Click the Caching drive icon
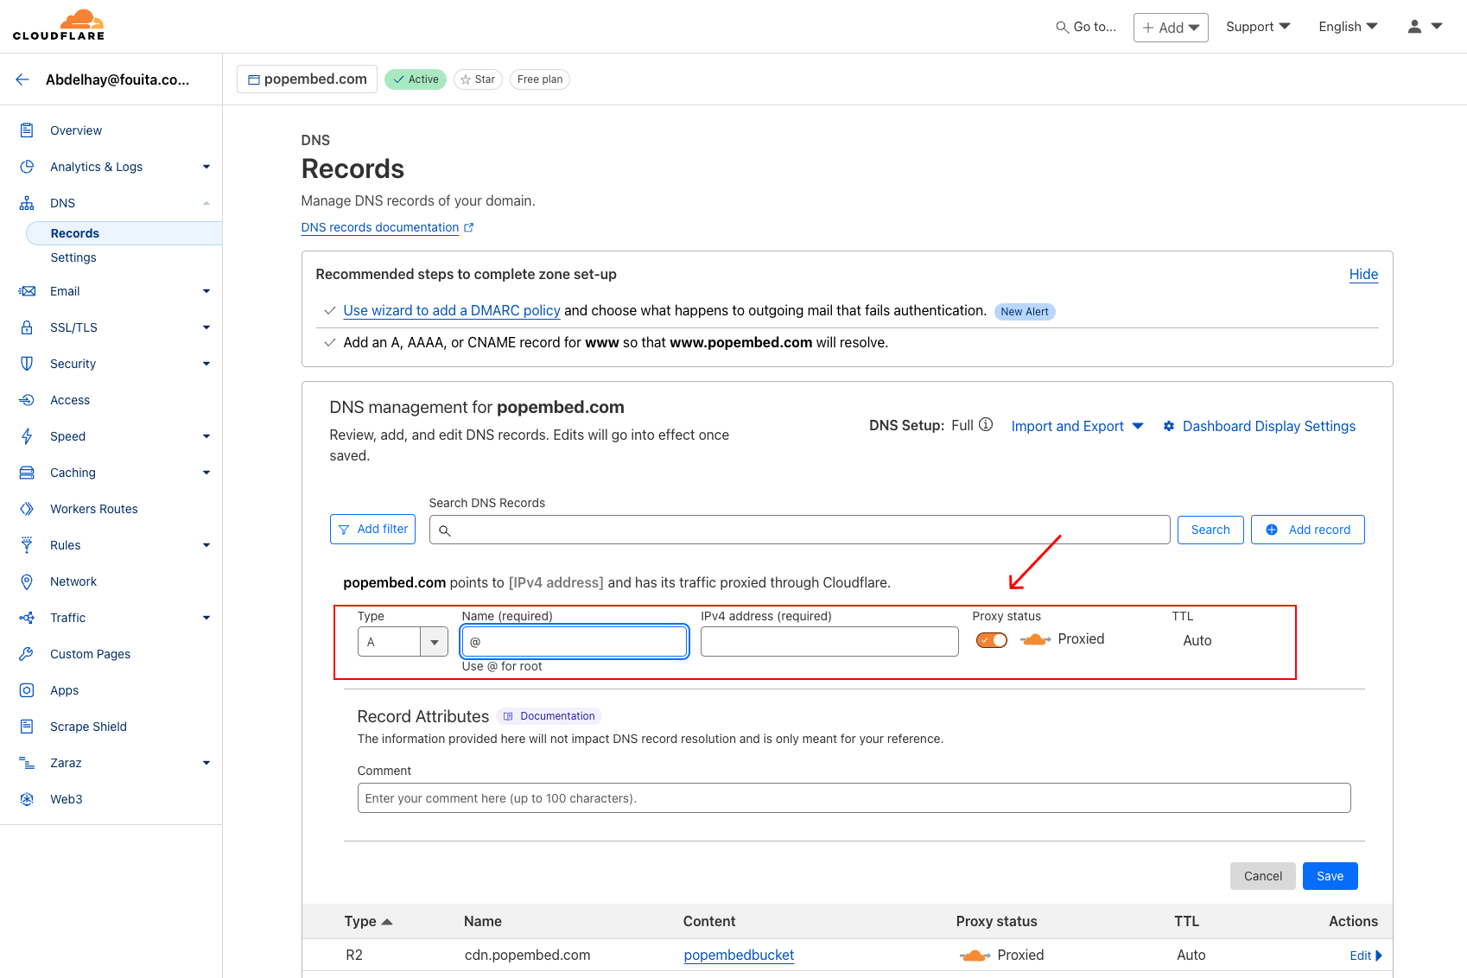The height and width of the screenshot is (978, 1467). pos(27,473)
